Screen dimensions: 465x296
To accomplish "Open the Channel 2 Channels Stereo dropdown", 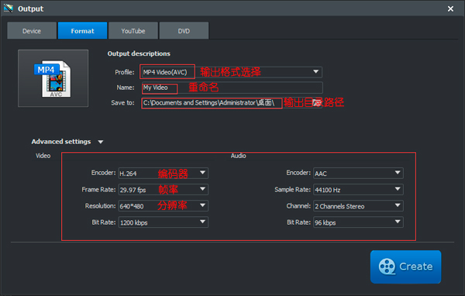I will click(358, 206).
